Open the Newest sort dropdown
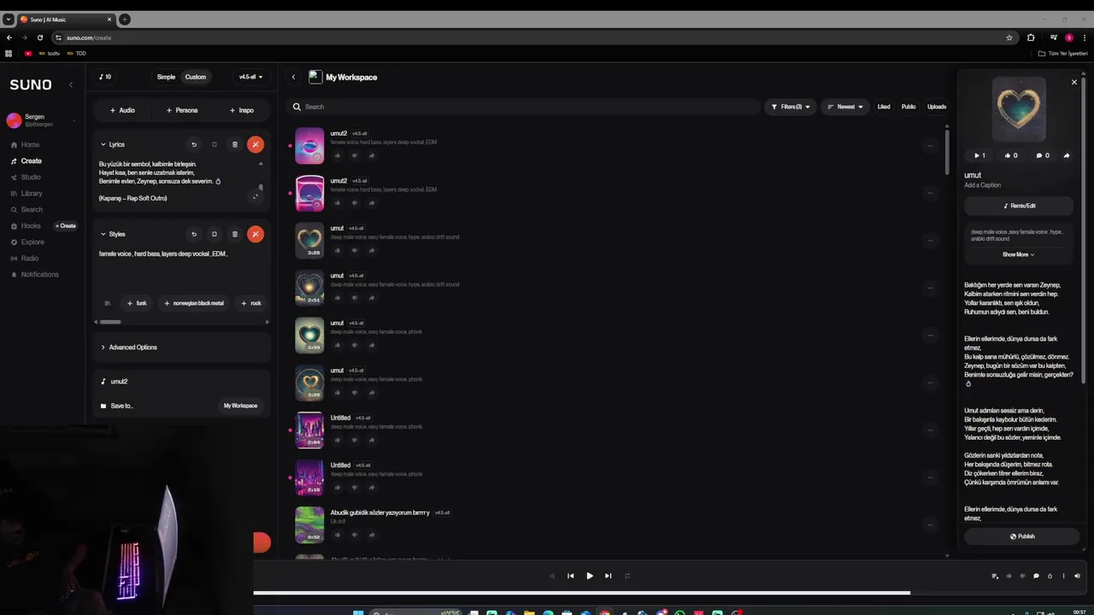The height and width of the screenshot is (615, 1094). tap(844, 107)
